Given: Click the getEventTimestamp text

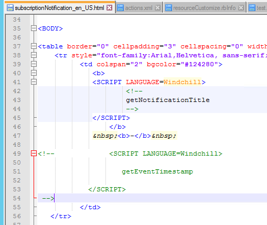Looking at the screenshot, I should pyautogui.click(x=157, y=171).
